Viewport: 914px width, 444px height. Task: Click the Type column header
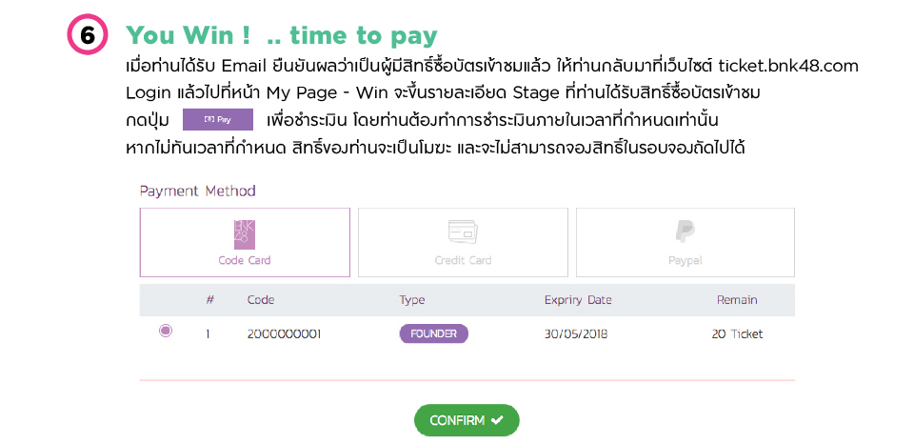412,300
